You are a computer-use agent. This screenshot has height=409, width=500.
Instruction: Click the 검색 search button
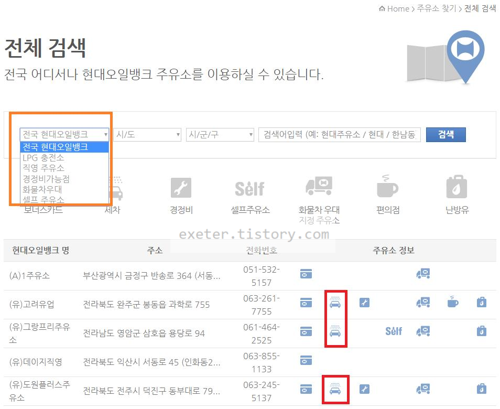pyautogui.click(x=446, y=134)
